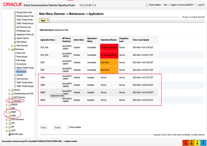Image resolution: width=207 pixels, height=146 pixels.
Task: Open the Filter dropdown
Action: [x=44, y=21]
